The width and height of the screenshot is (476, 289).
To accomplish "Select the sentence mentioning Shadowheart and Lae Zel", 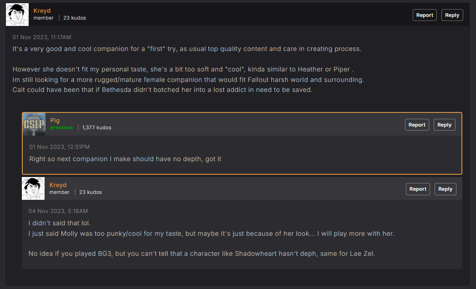I will tap(202, 254).
